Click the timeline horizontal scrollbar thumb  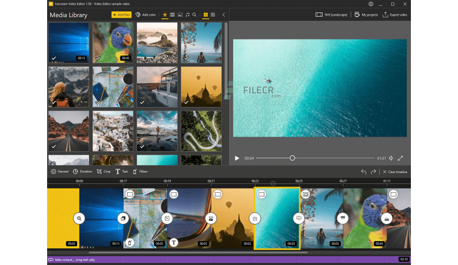pyautogui.click(x=198, y=252)
